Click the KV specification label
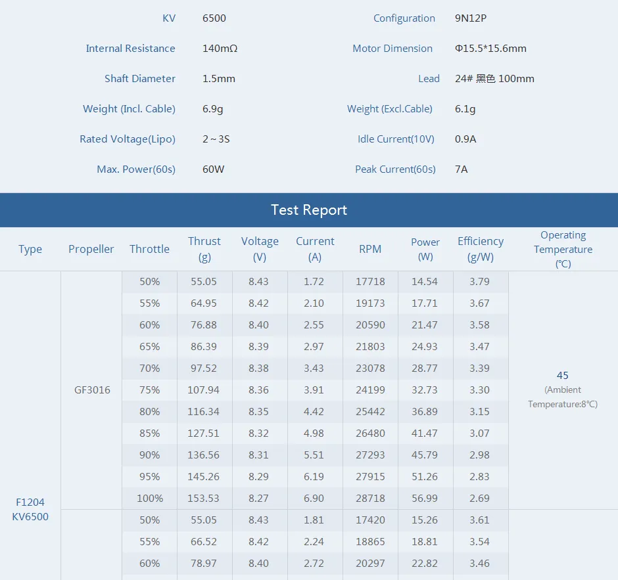Image resolution: width=618 pixels, height=580 pixels. 169,18
